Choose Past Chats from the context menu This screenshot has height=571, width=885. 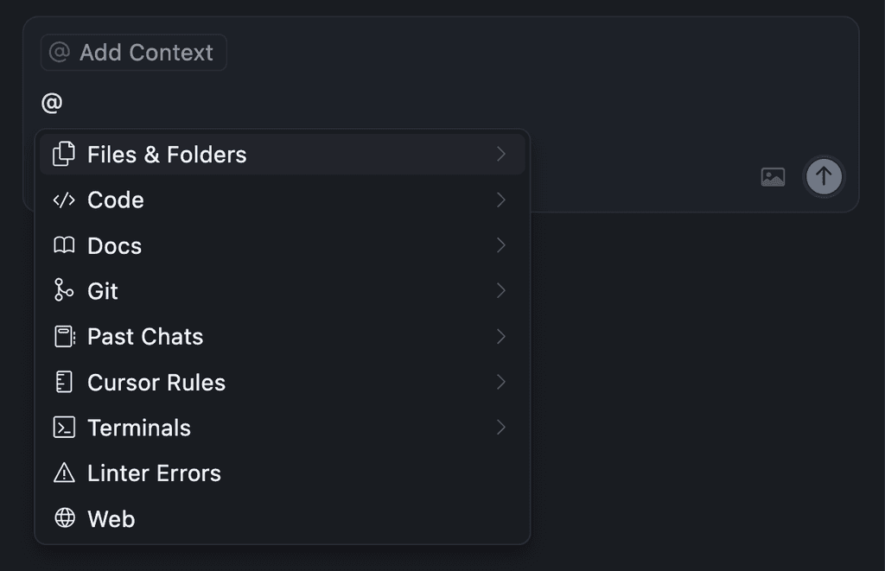(144, 336)
